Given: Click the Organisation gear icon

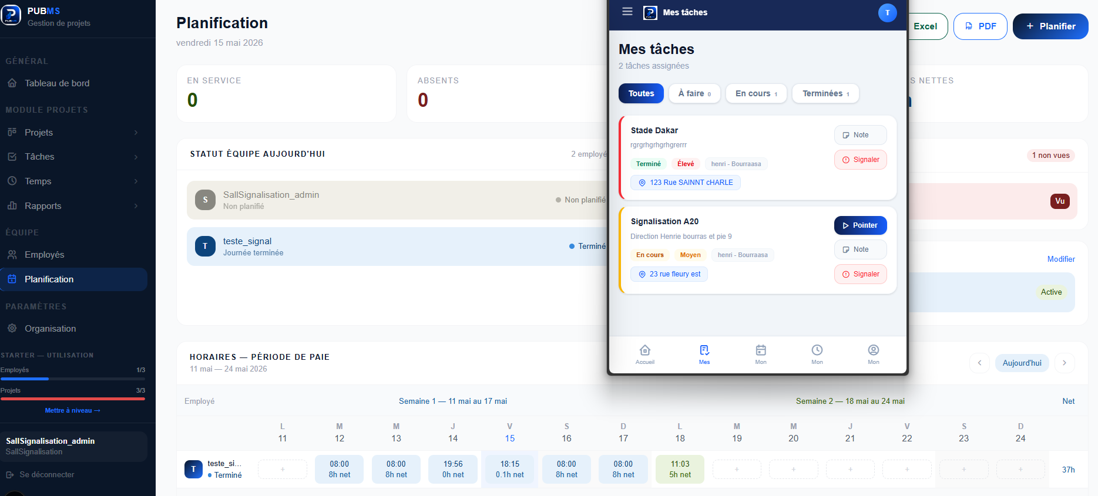Looking at the screenshot, I should click(x=12, y=328).
